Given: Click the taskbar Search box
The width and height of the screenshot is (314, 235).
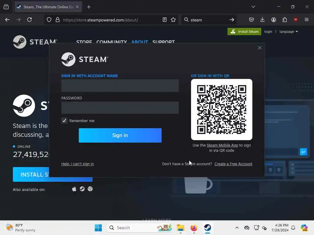Looking at the screenshot, I should pyautogui.click(x=140, y=228).
